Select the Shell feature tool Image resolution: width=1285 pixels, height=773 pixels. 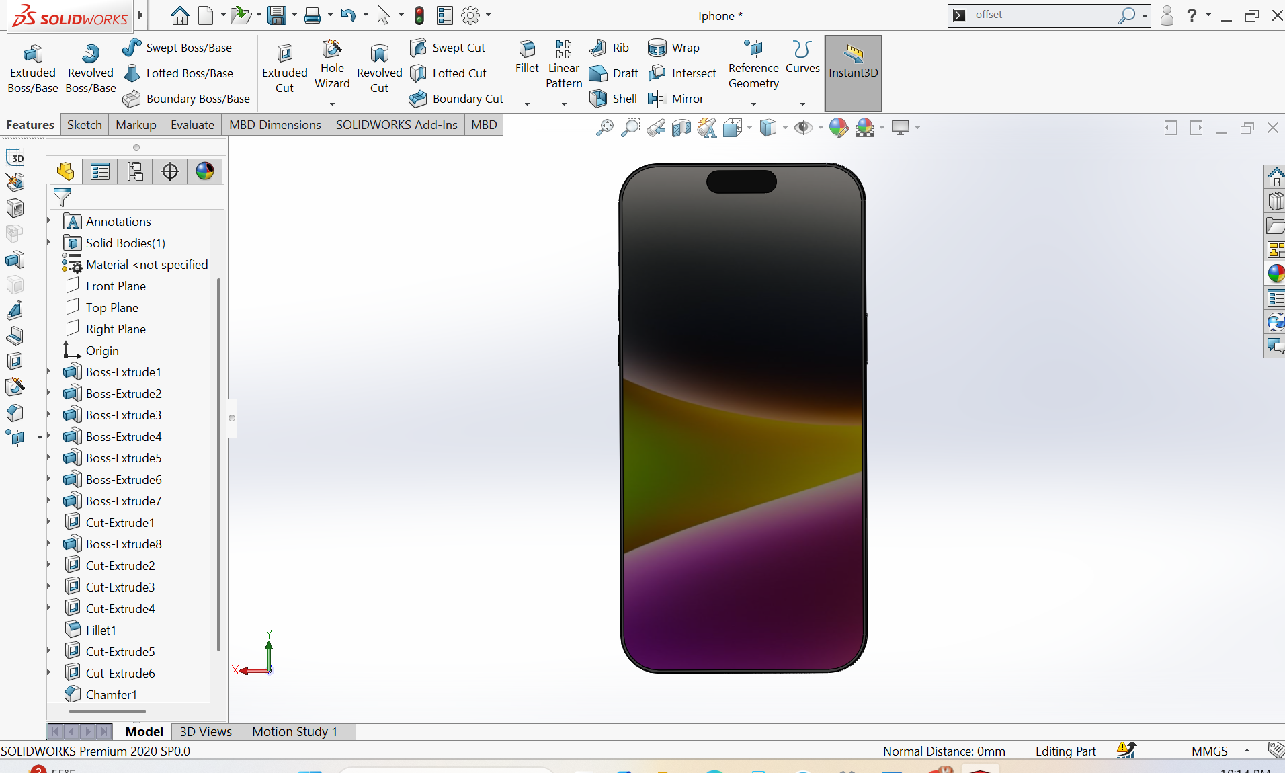click(613, 99)
